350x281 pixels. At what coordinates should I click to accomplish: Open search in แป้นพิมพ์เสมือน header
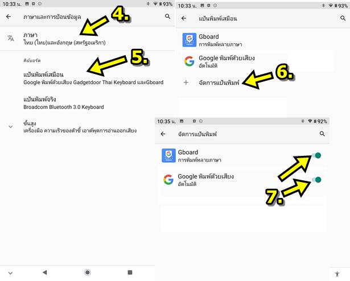(x=343, y=18)
